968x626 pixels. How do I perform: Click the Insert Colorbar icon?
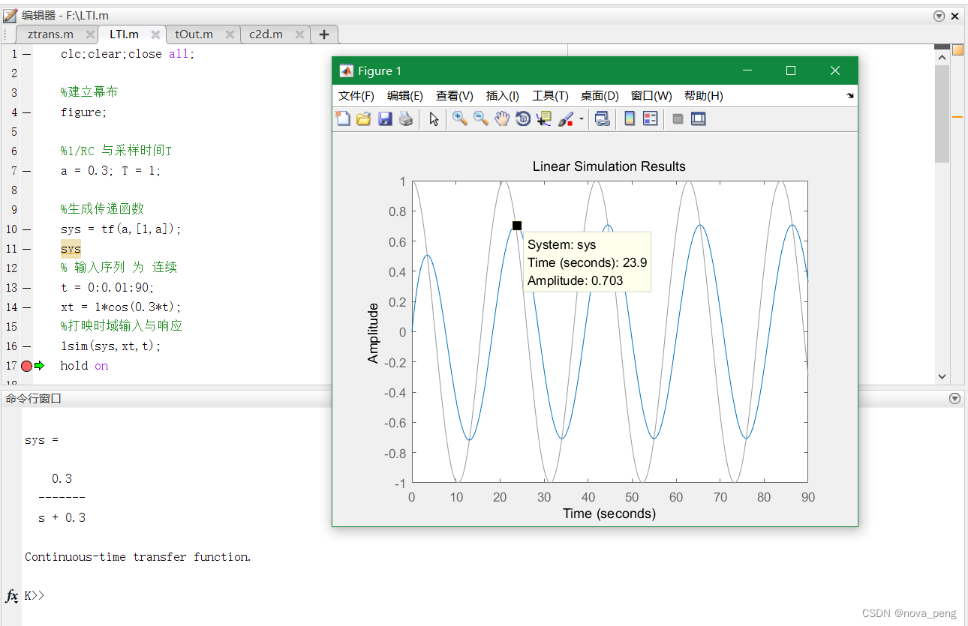(630, 118)
